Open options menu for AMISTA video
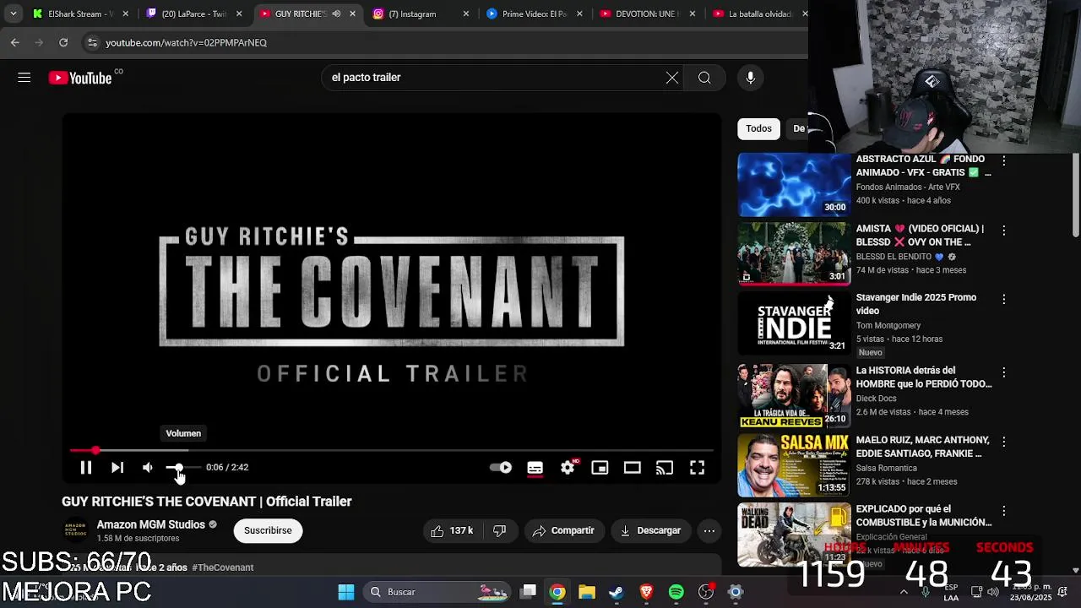The image size is (1081, 608). (1003, 230)
